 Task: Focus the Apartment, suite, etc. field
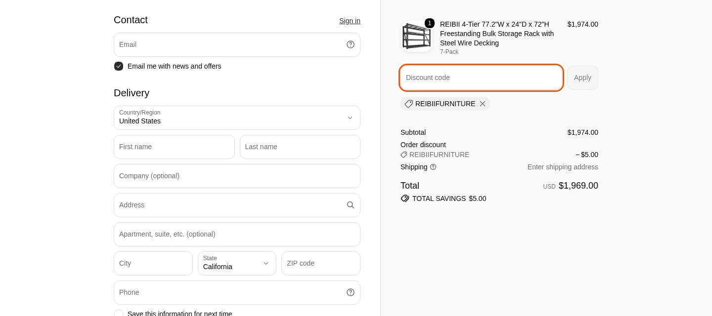click(x=237, y=234)
